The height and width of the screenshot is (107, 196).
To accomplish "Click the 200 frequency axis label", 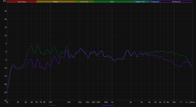I will (69, 102).
